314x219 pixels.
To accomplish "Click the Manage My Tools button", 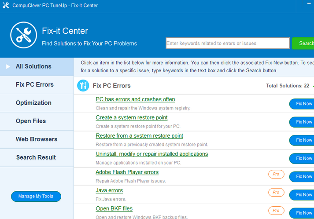I will click(36, 197).
